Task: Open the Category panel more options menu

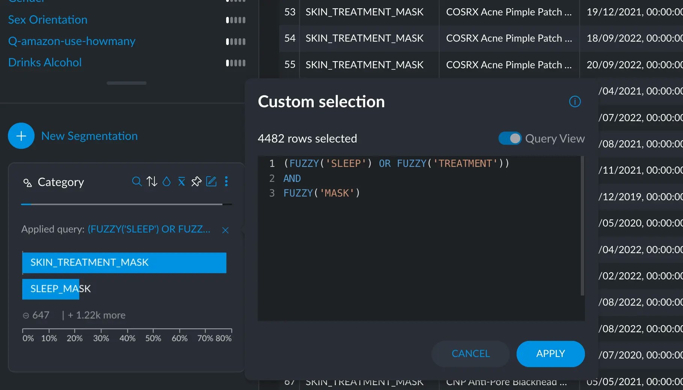Action: tap(226, 182)
